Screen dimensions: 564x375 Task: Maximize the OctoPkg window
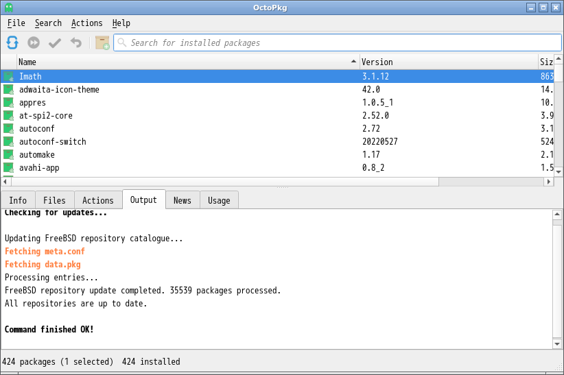pos(543,7)
